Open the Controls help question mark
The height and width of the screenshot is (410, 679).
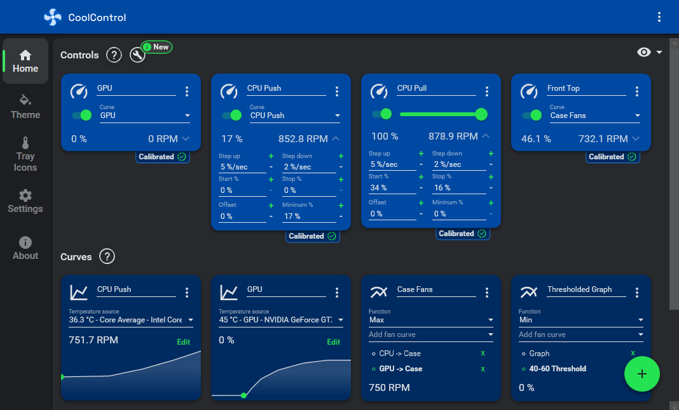[114, 55]
